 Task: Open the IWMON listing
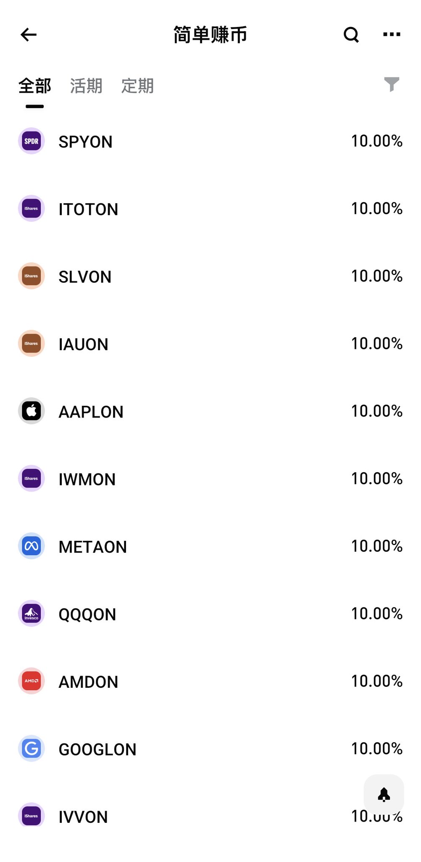[x=210, y=479]
